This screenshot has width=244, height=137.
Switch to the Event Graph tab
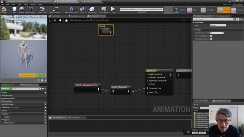[x=56, y=16]
